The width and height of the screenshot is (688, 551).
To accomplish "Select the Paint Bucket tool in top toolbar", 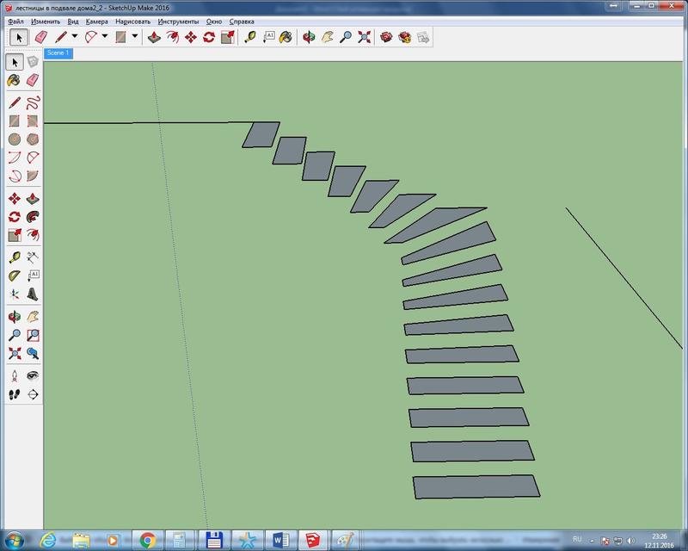I will pos(286,37).
